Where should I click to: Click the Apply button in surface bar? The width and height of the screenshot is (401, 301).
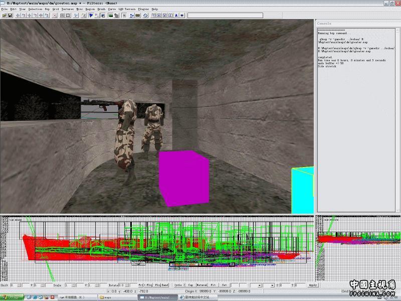click(x=313, y=285)
